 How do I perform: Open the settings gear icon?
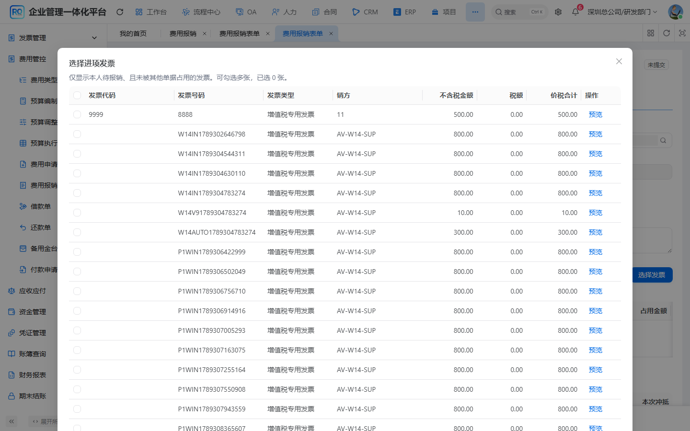(x=558, y=12)
